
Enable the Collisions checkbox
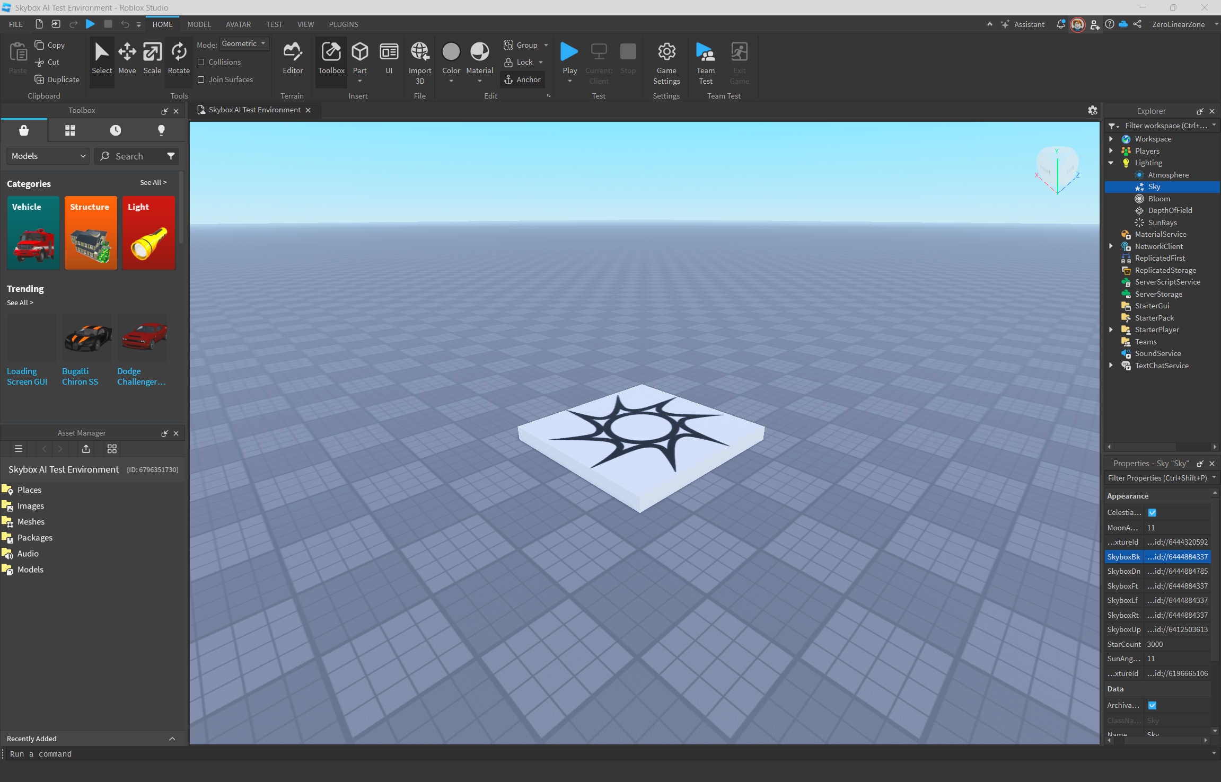point(201,62)
